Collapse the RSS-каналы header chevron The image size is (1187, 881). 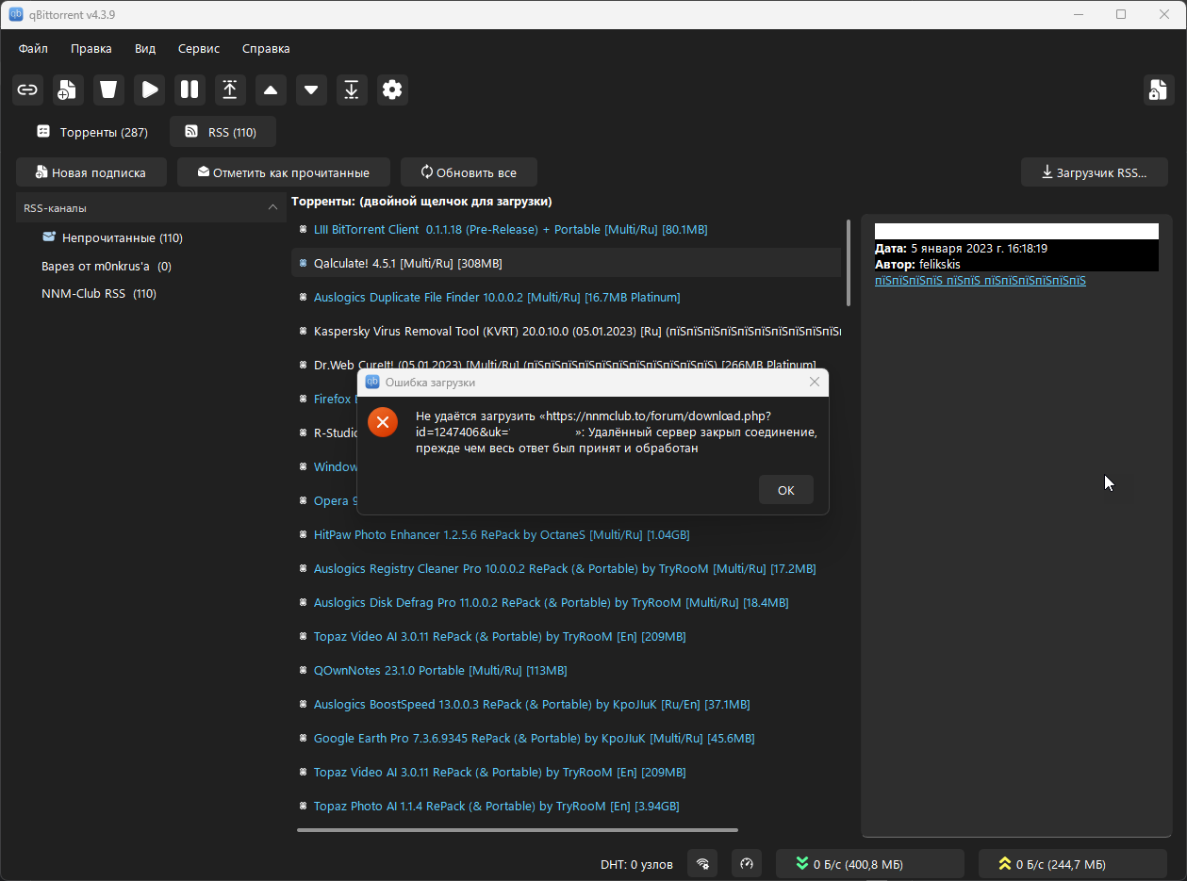272,207
